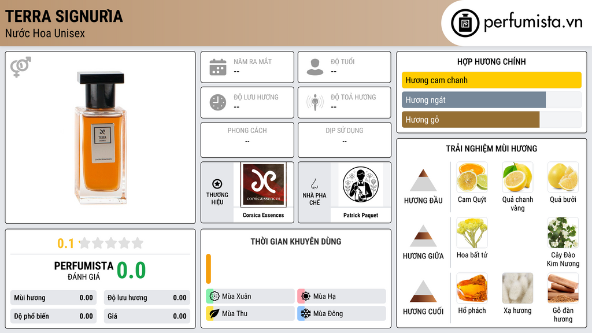The width and height of the screenshot is (592, 333).
Task: Click the person icon for Độ tuổi
Action: pos(315,67)
